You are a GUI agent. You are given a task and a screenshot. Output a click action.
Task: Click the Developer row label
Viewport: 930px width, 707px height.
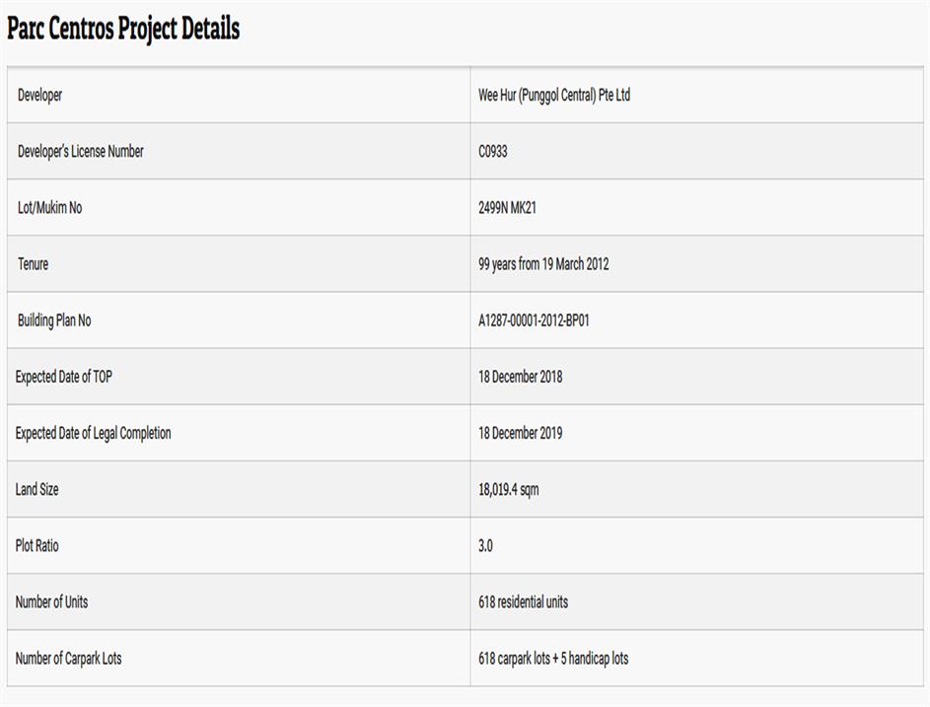(39, 96)
